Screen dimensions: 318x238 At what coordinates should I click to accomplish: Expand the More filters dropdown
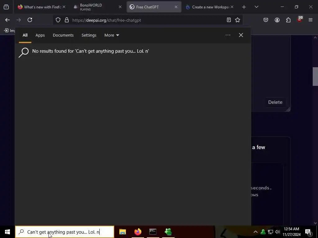112,35
